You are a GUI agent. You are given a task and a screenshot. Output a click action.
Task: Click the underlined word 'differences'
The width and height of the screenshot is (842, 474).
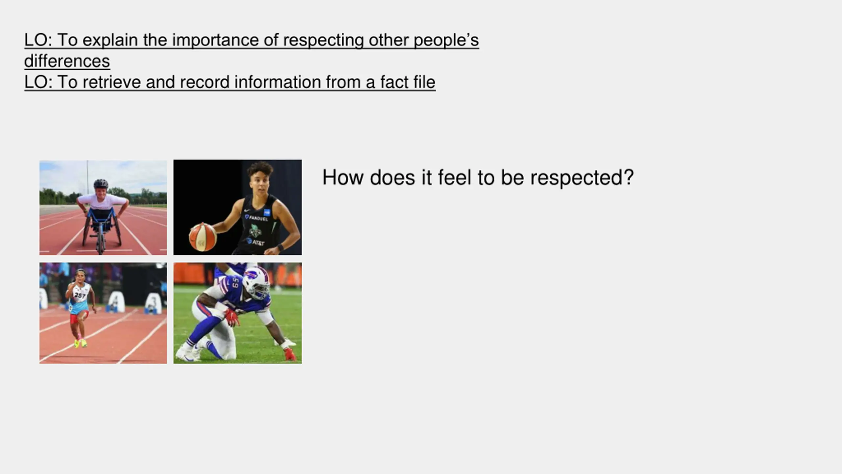[x=67, y=61]
